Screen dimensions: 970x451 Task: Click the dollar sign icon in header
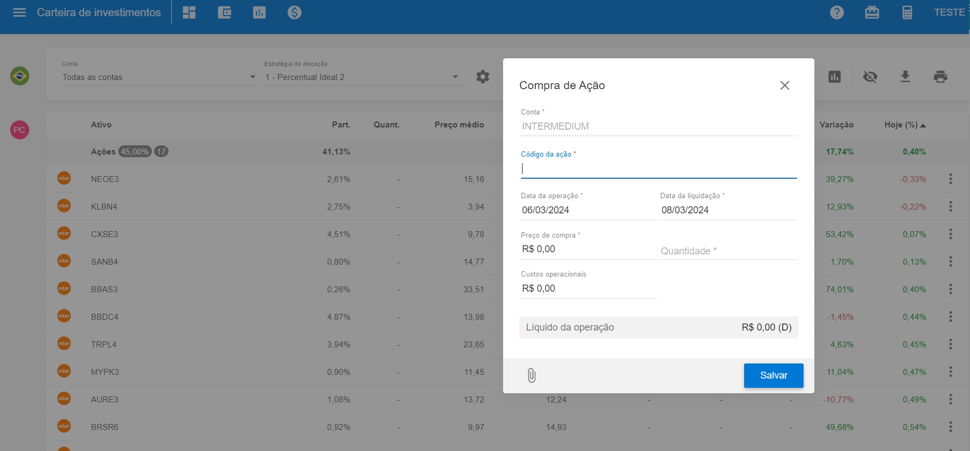point(294,12)
